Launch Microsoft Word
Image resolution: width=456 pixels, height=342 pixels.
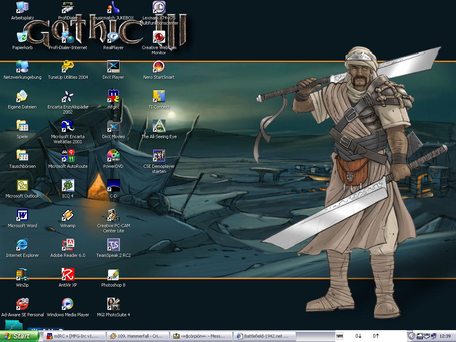22,218
